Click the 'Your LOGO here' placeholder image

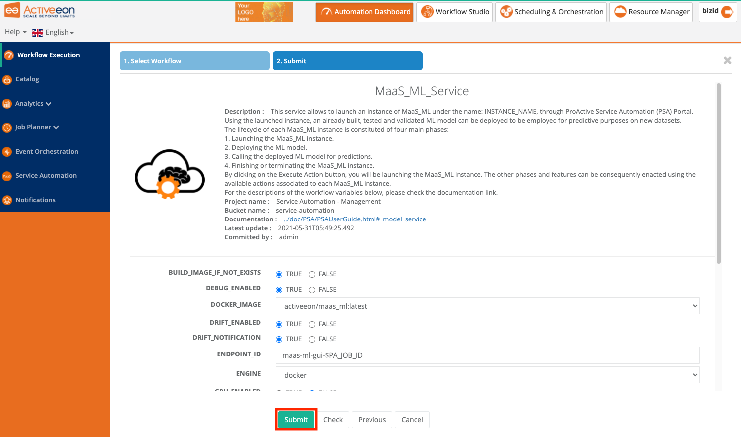[264, 12]
